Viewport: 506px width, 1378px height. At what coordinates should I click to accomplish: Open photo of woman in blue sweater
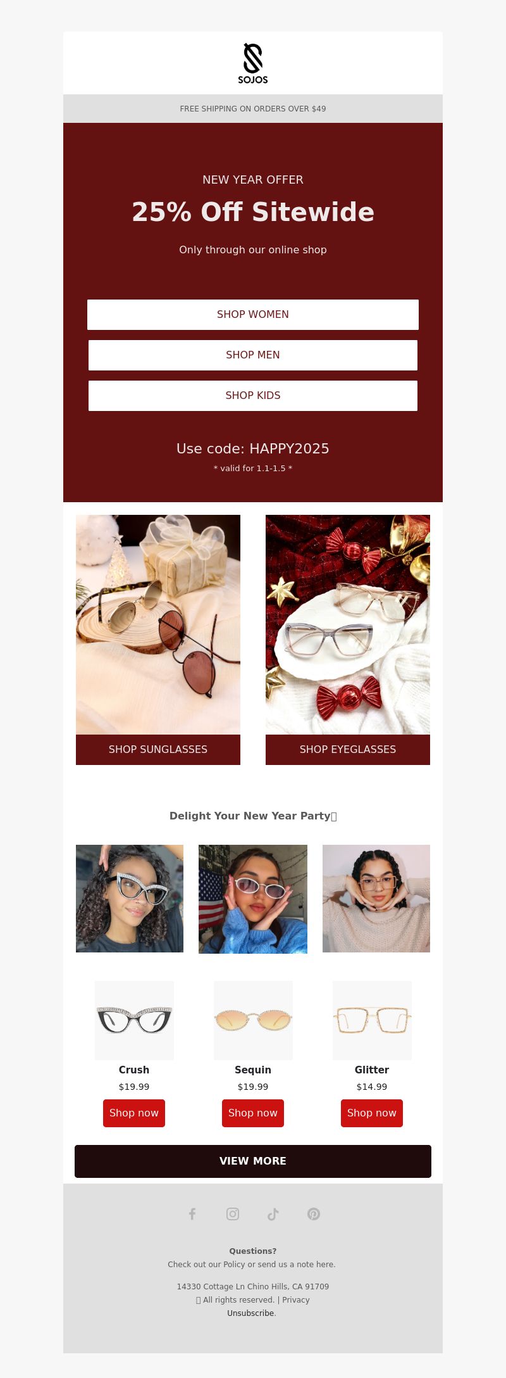(253, 899)
